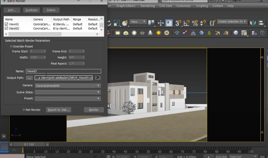Uncheck the View03 batch render checkbox
Image resolution: width=268 pixels, height=158 pixels.
coord(6,28)
